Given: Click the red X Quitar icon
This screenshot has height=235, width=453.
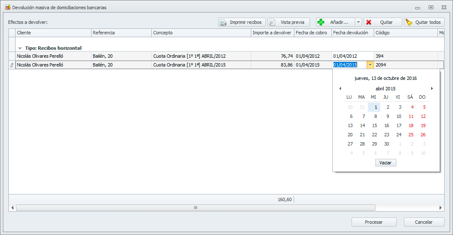Looking at the screenshot, I should 369,22.
